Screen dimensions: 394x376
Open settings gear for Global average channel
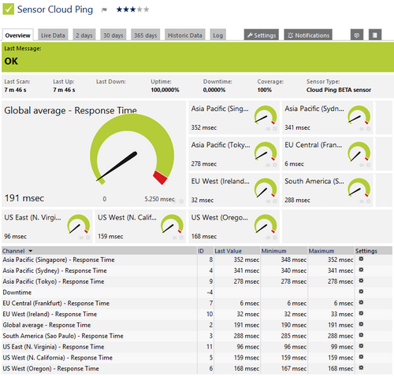361,324
